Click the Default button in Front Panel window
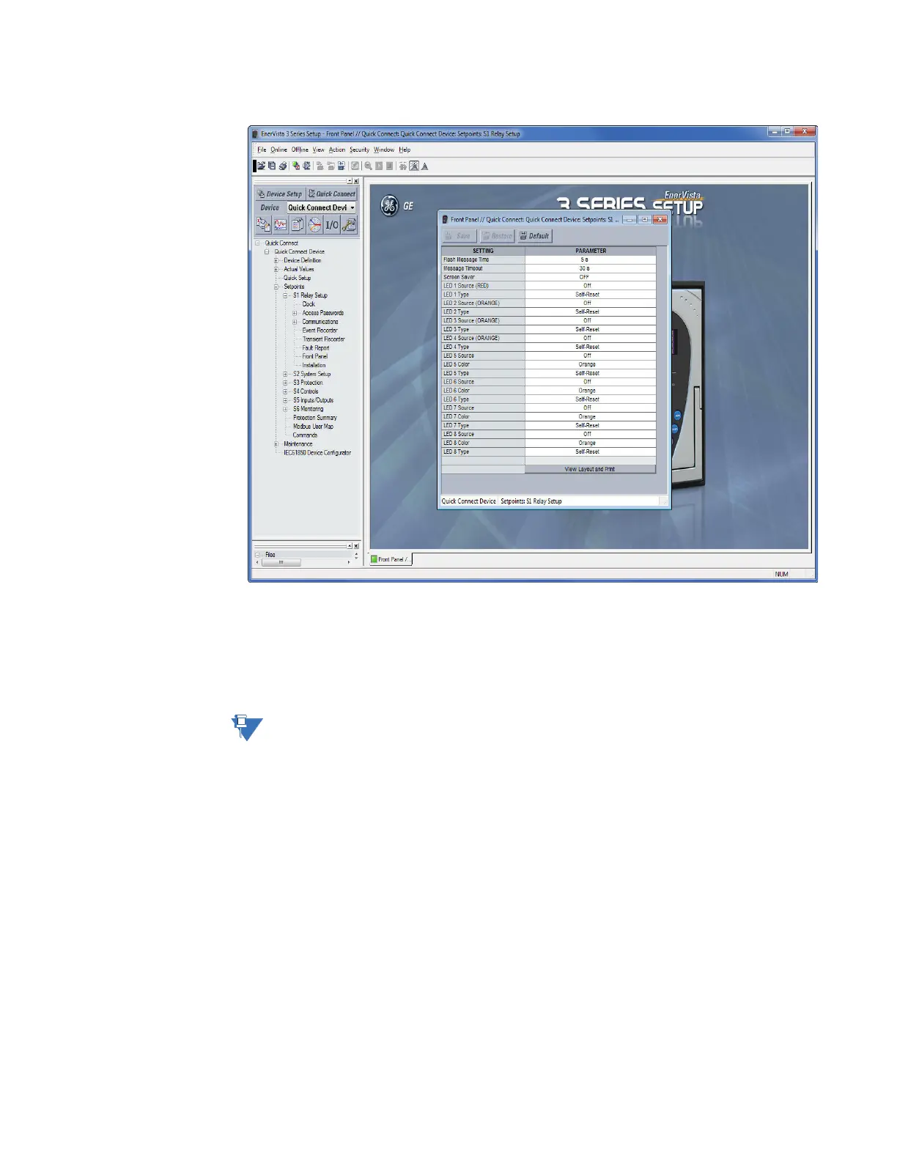 click(x=534, y=236)
